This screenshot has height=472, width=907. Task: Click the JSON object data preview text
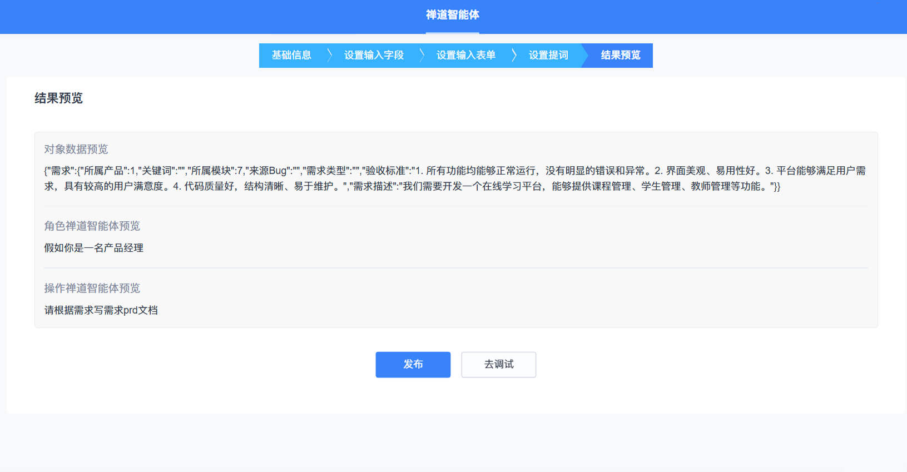[x=455, y=178]
